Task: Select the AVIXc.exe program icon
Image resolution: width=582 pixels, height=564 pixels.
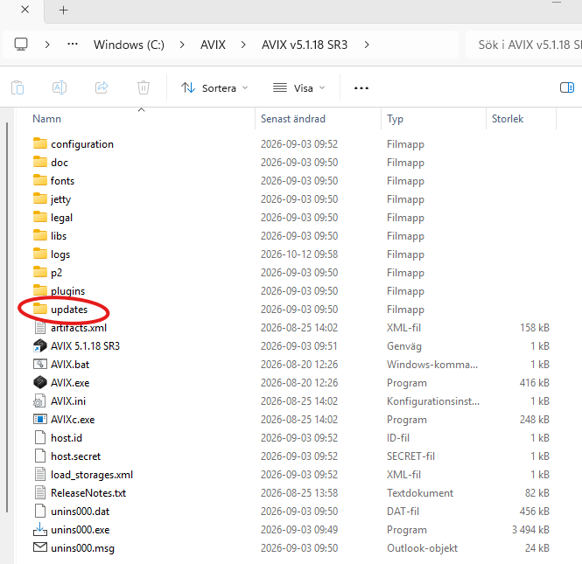Action: [x=40, y=419]
